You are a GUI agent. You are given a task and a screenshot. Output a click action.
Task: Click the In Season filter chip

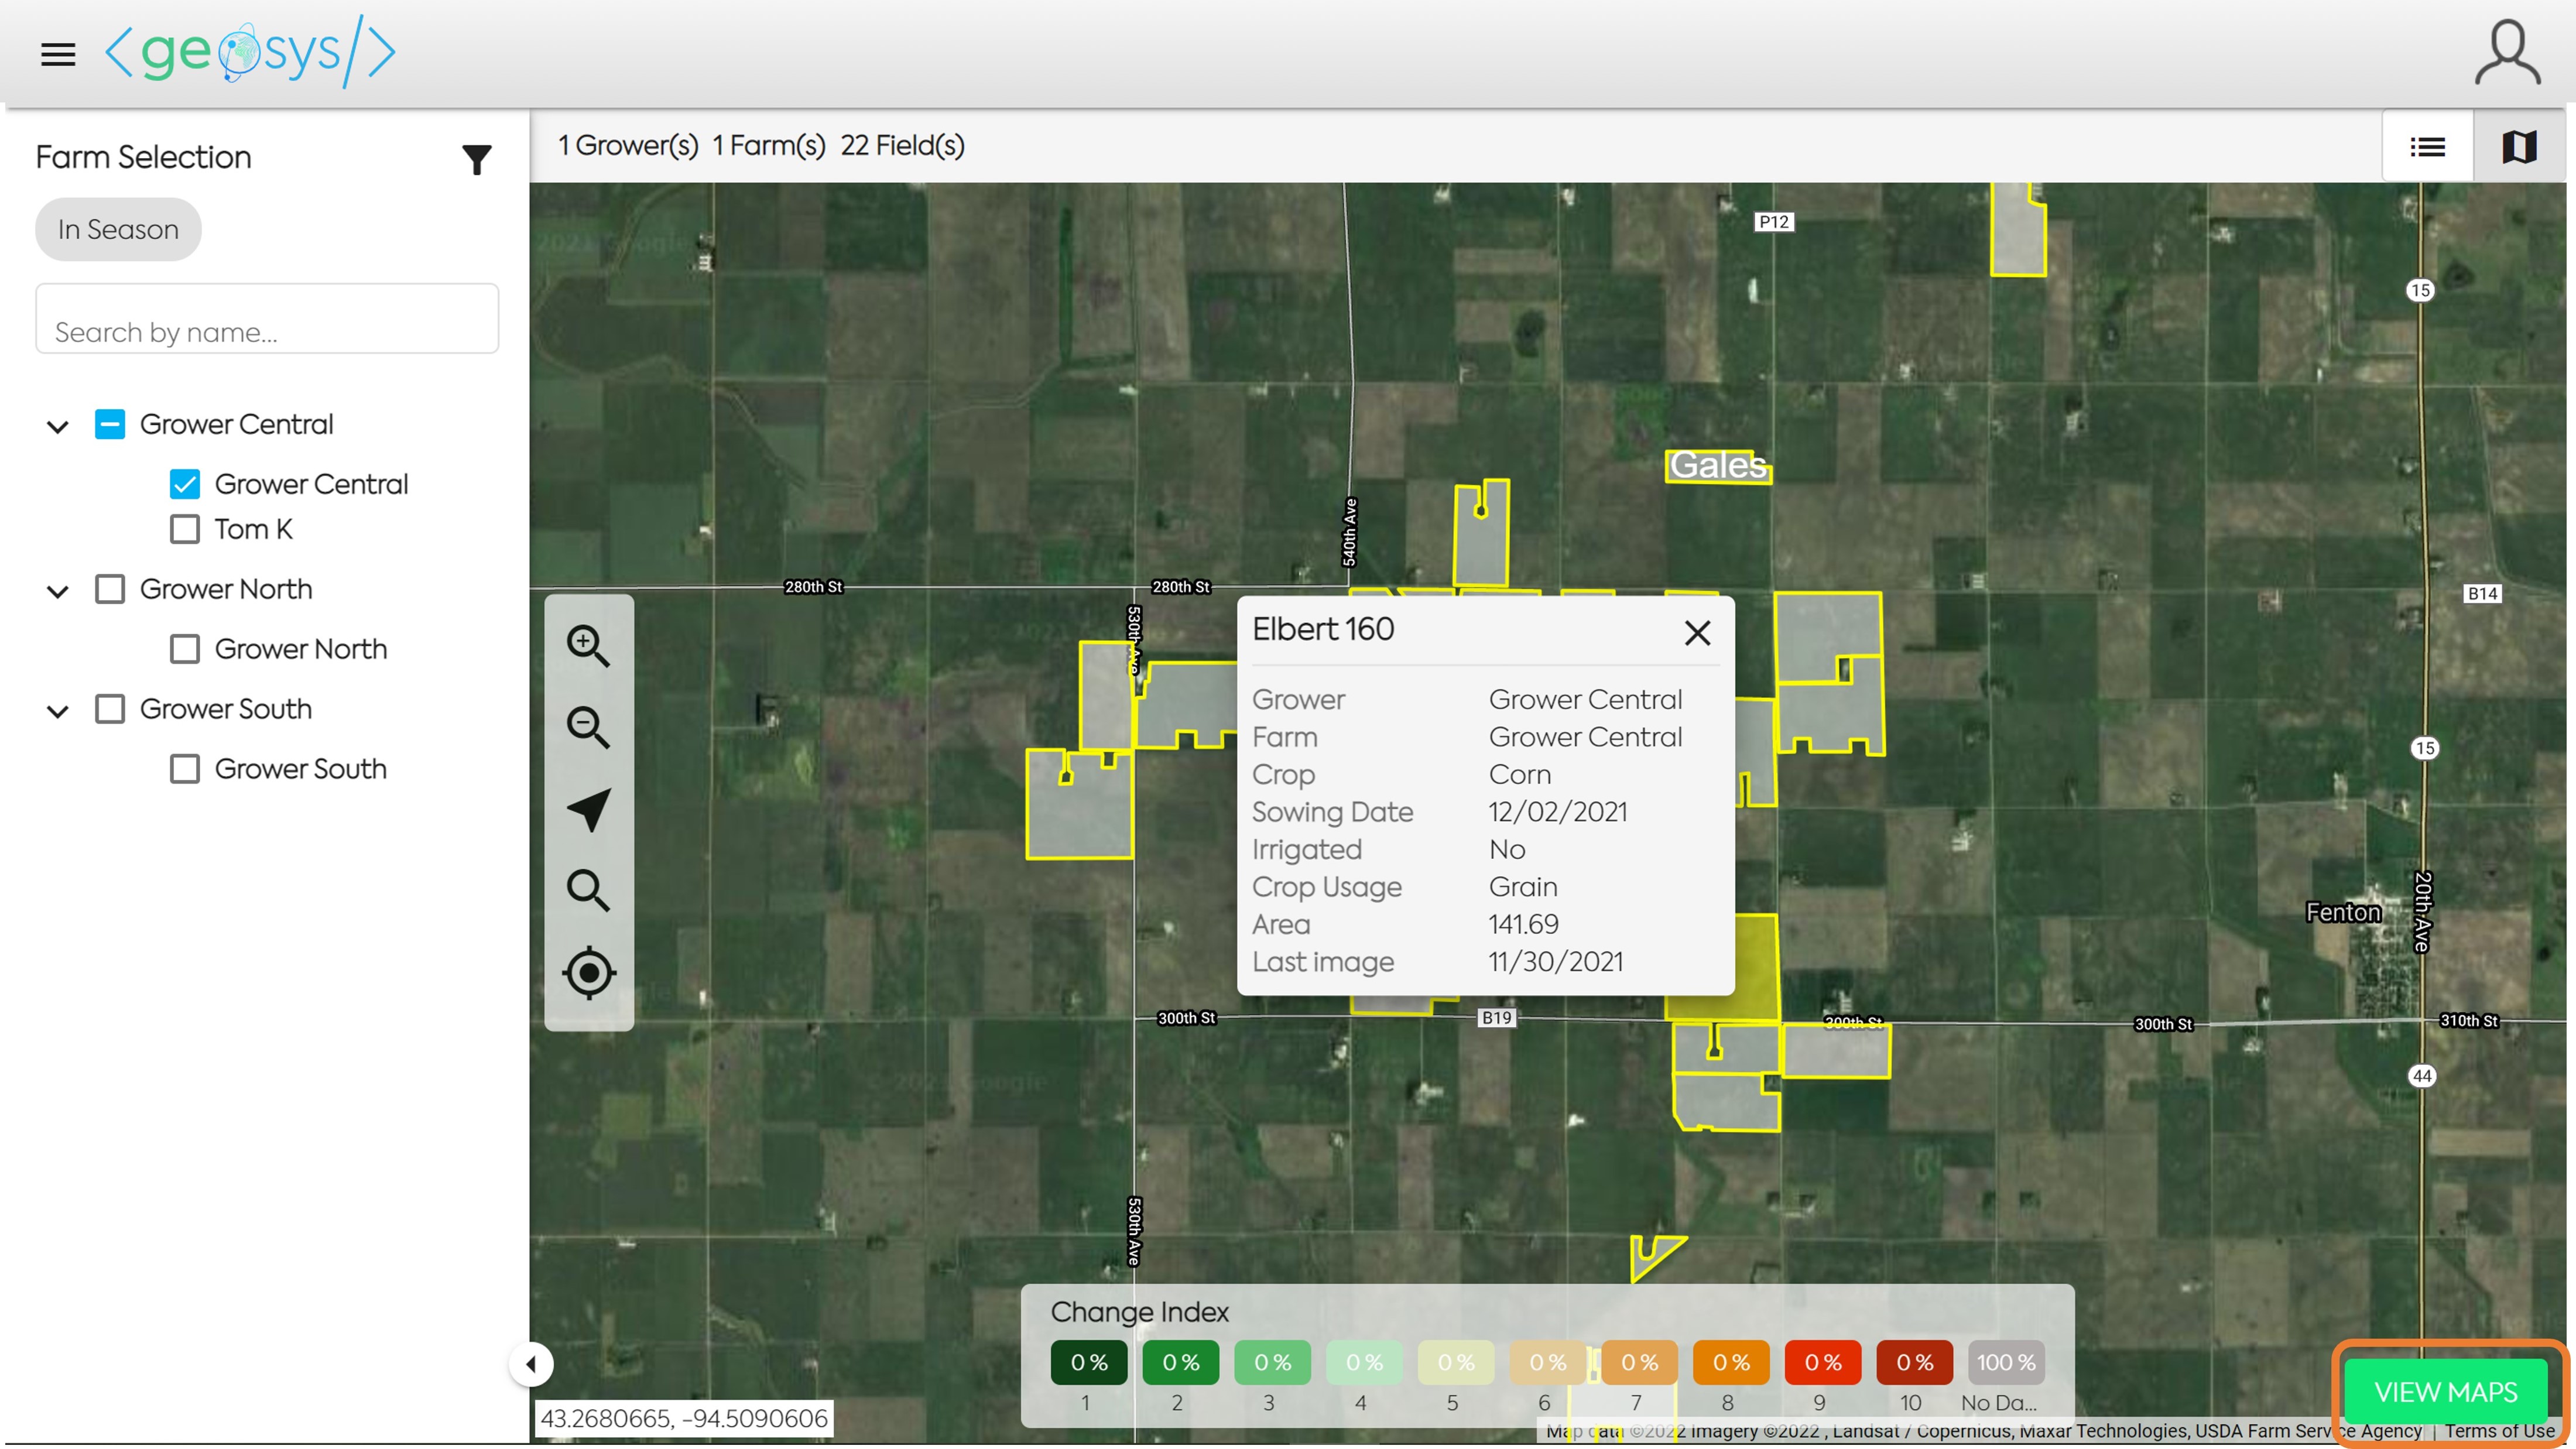[x=118, y=230]
